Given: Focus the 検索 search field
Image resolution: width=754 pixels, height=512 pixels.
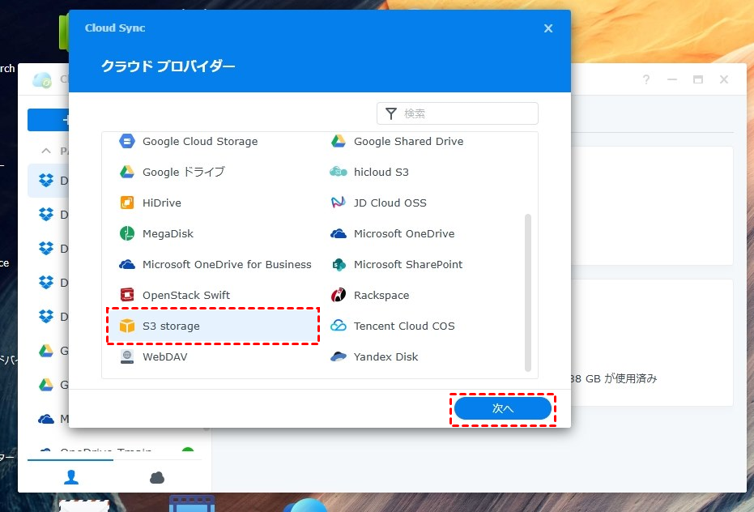Looking at the screenshot, I should (458, 113).
